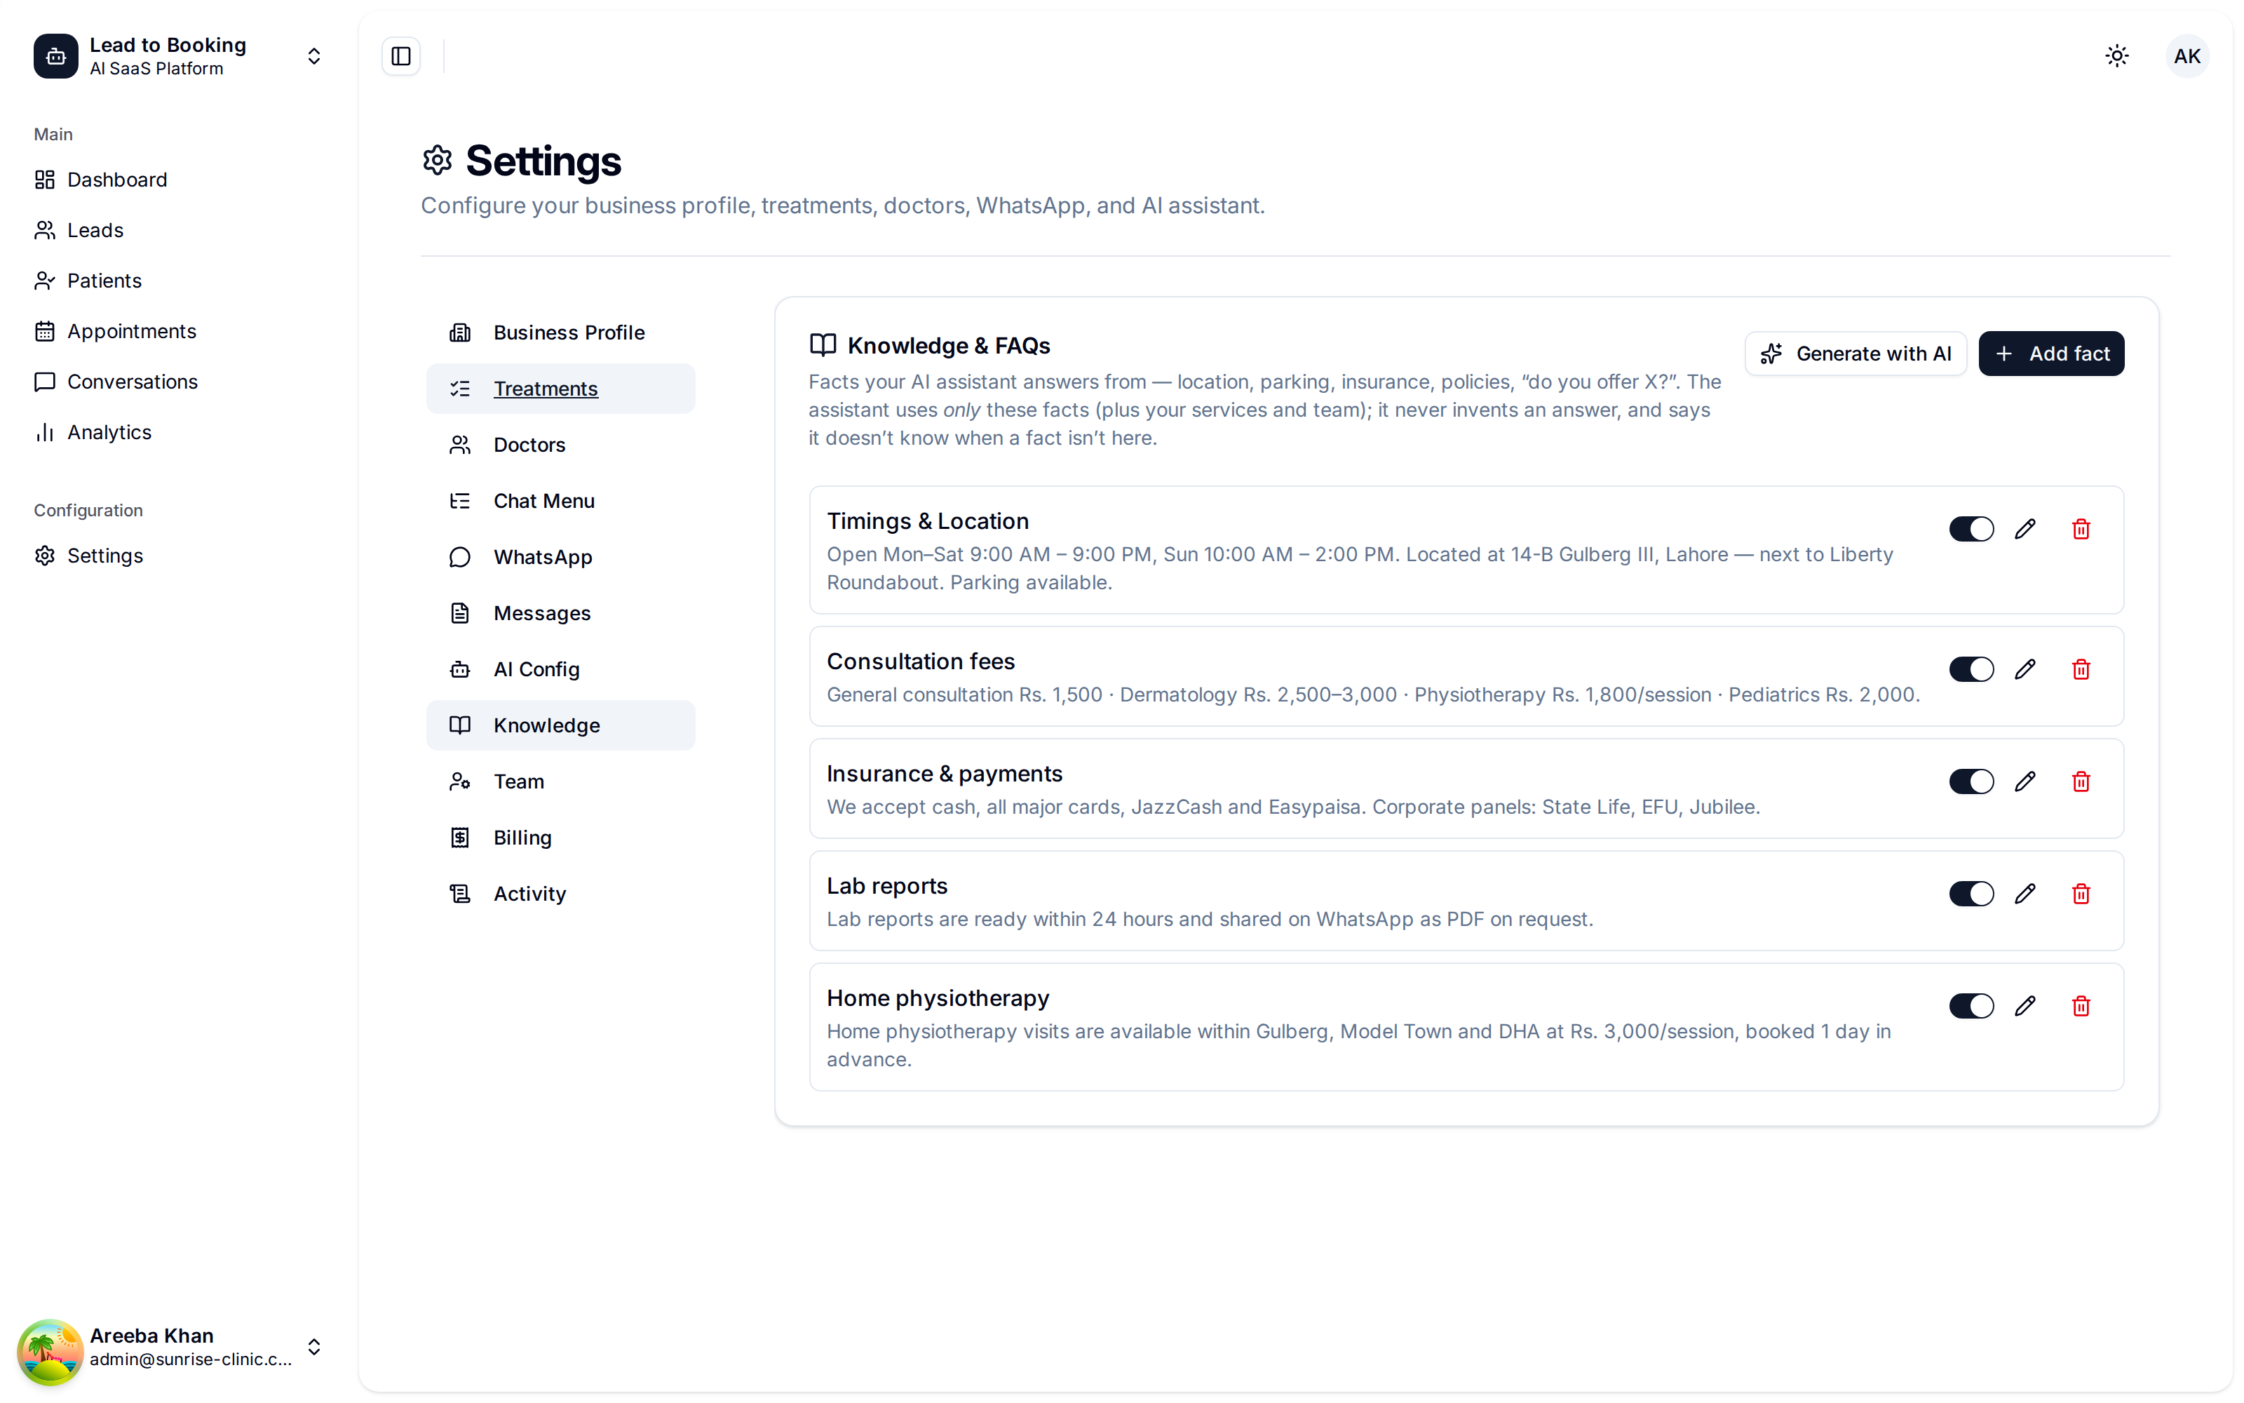Edit the Timings & Location fact
Image resolution: width=2244 pixels, height=1403 pixels.
pos(2025,529)
